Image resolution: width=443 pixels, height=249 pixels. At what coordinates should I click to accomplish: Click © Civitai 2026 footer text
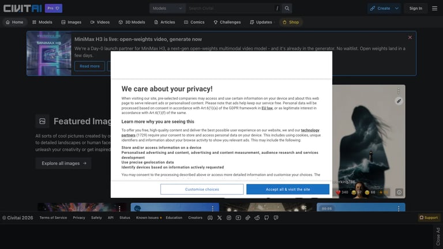(17, 218)
